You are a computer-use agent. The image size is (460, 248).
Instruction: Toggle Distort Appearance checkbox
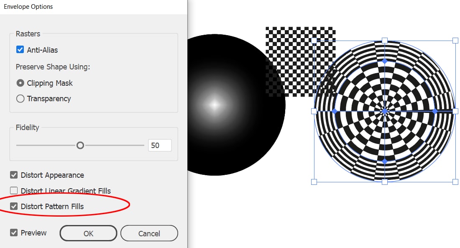click(x=14, y=175)
